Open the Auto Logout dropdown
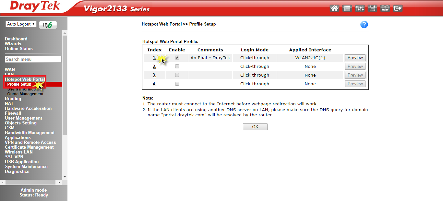 pyautogui.click(x=21, y=24)
